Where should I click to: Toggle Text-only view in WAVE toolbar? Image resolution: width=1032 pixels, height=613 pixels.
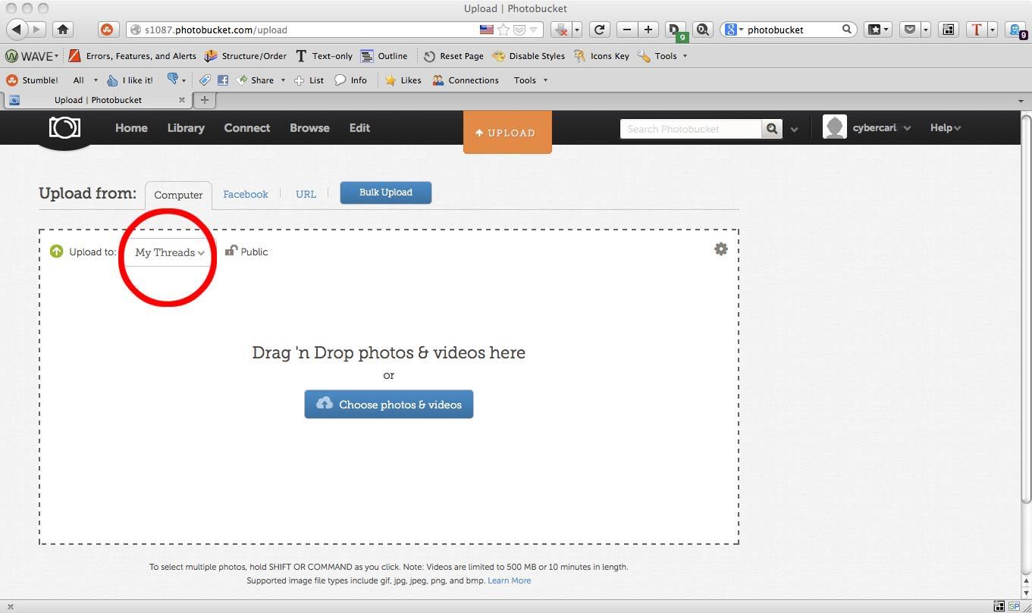(x=324, y=56)
